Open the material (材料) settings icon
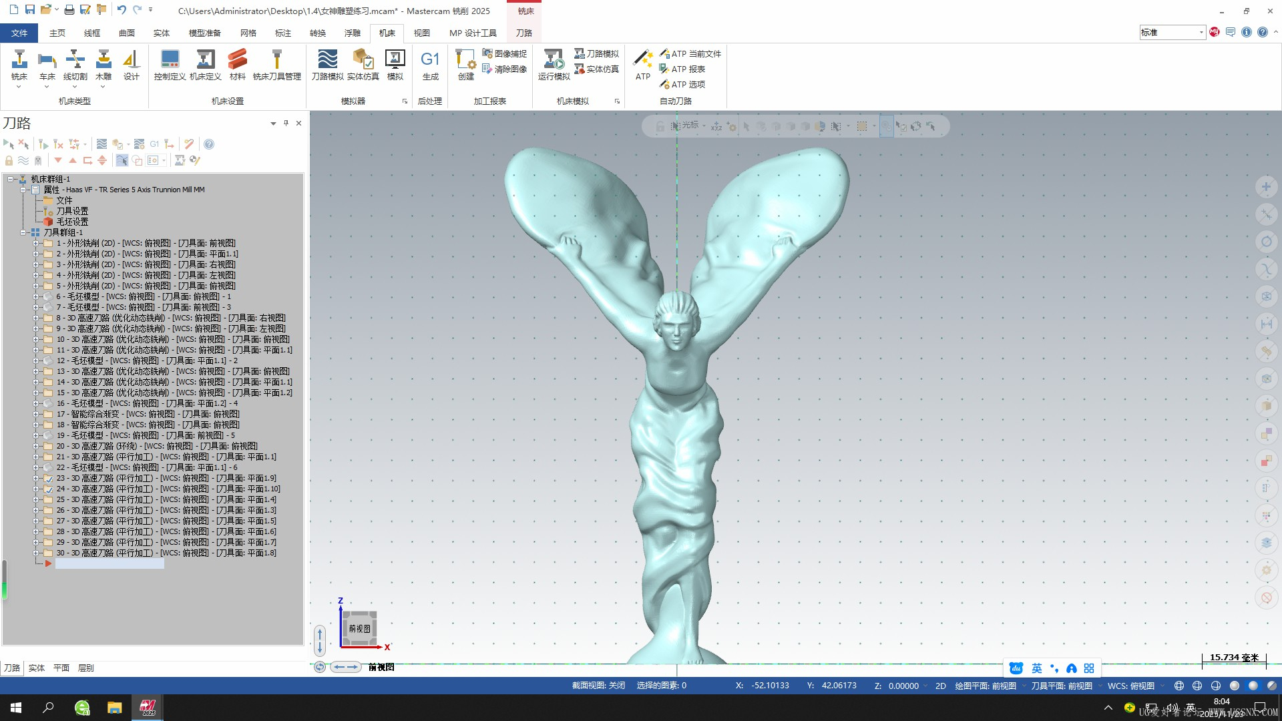 pos(237,61)
